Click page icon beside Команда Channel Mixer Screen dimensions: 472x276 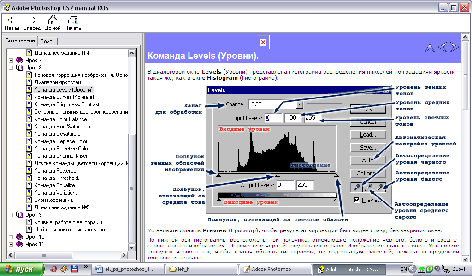point(29,156)
